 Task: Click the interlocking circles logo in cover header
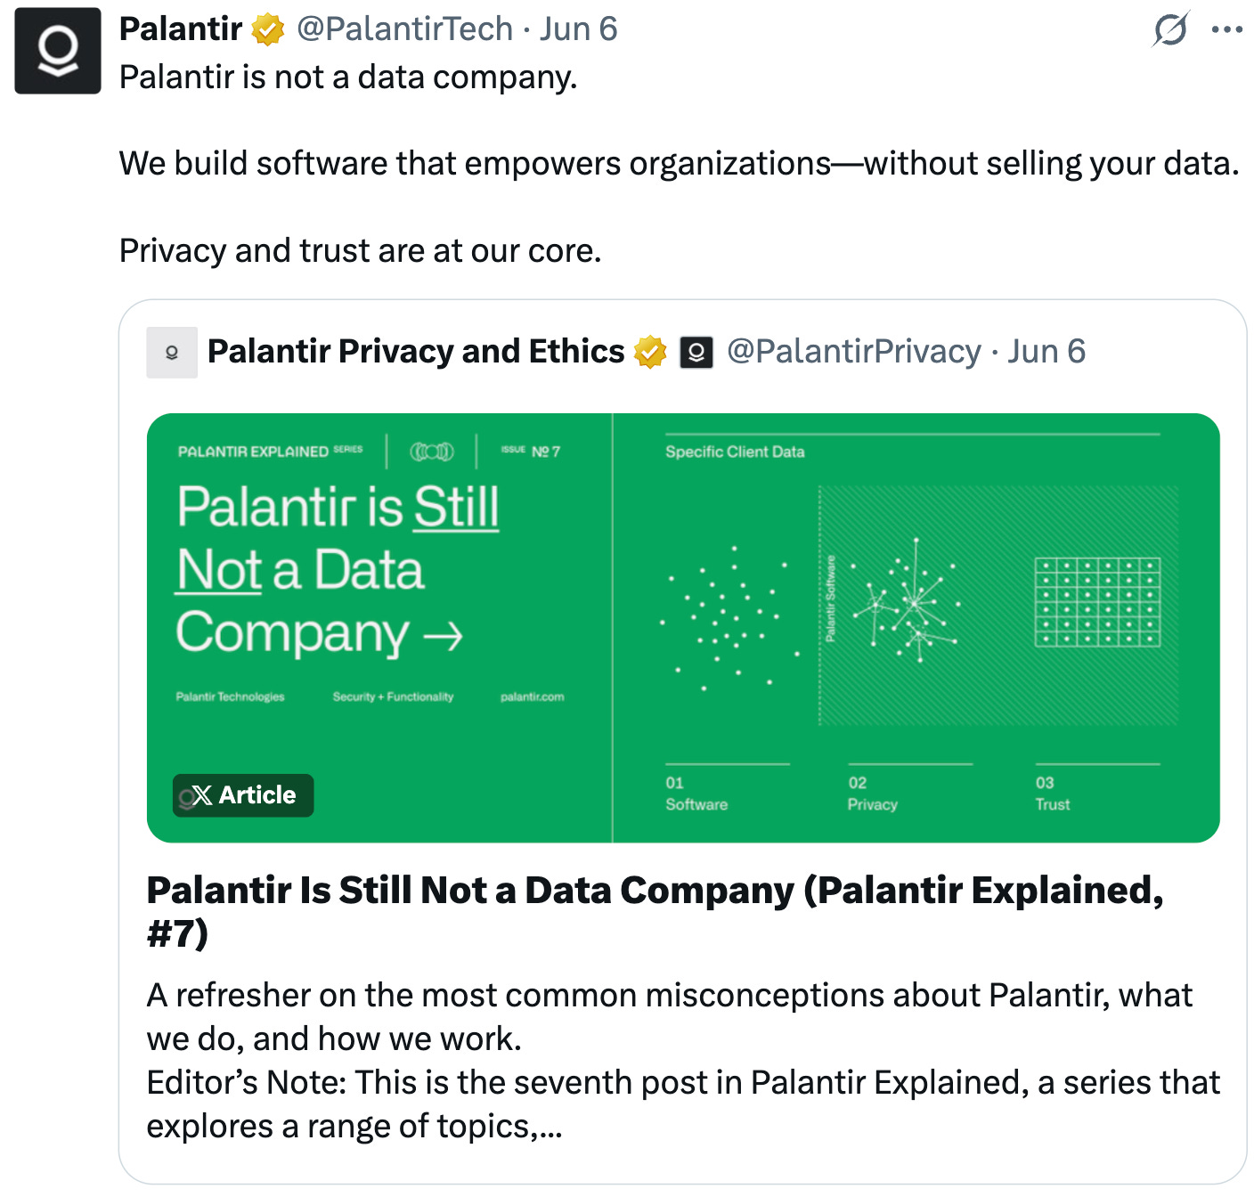[432, 452]
